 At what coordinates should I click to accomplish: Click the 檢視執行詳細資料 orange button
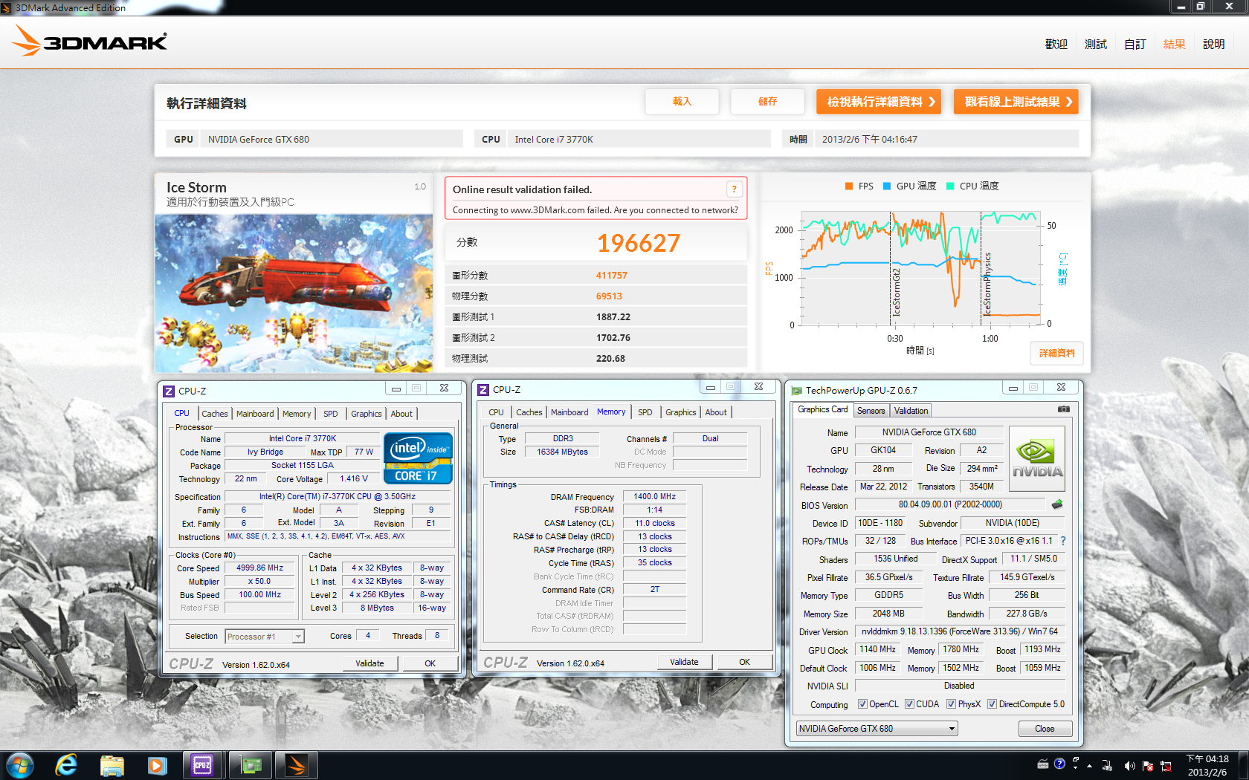(x=879, y=102)
